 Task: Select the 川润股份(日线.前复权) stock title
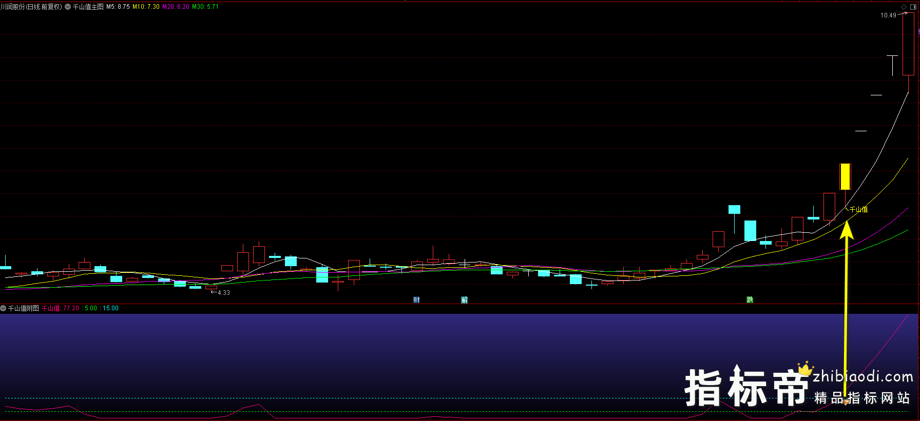pyautogui.click(x=31, y=7)
